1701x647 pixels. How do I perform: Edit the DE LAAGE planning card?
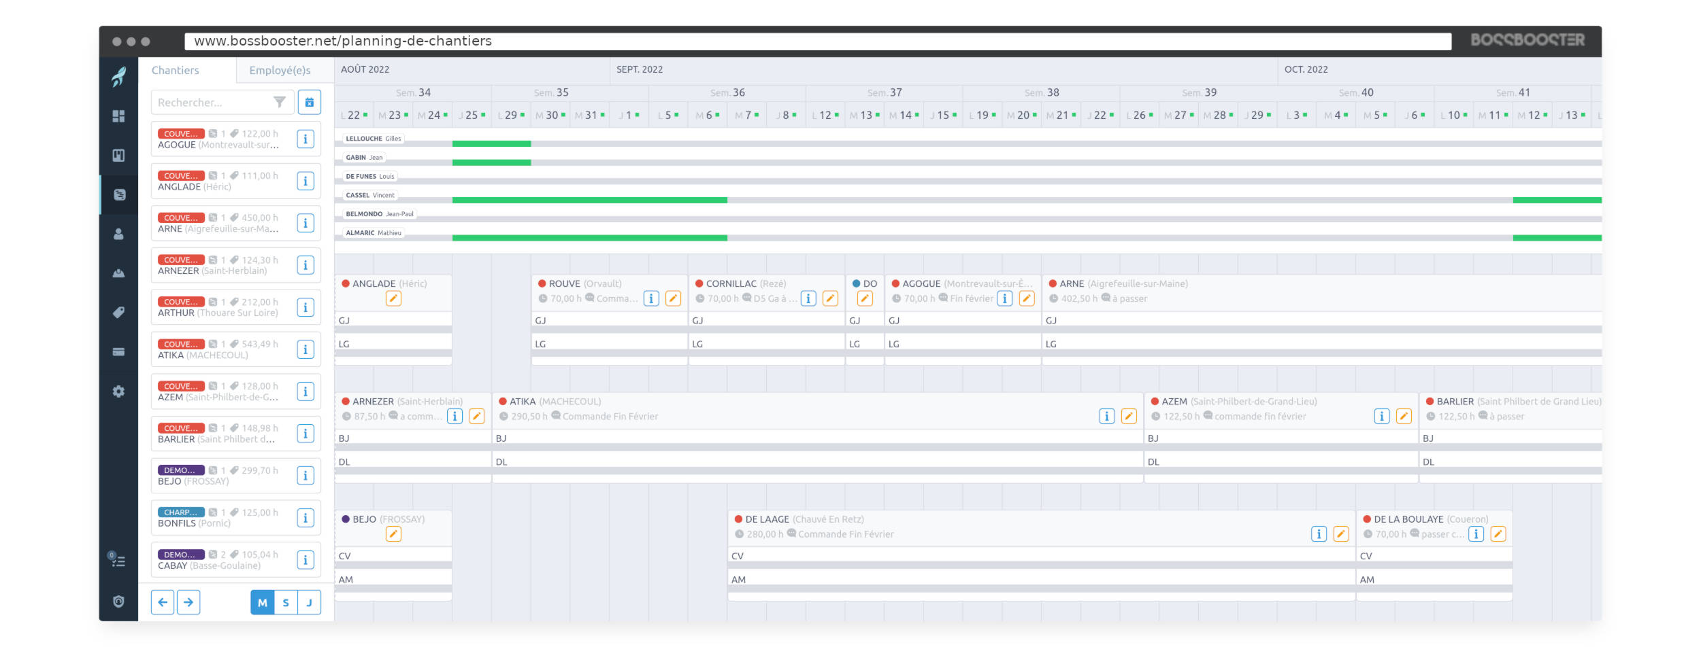point(1341,534)
